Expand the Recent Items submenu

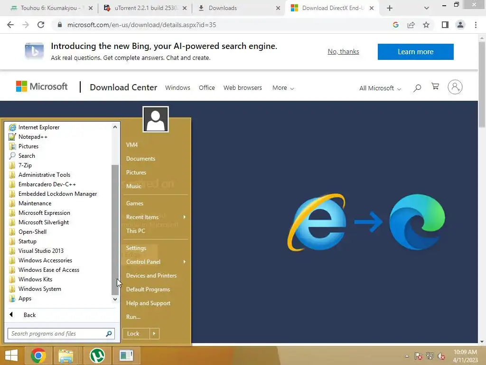pos(156,217)
